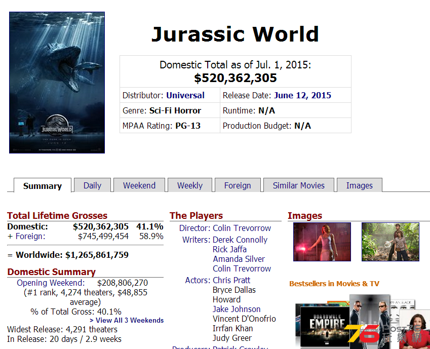Click the Bryce Dallas Howard actor name
The height and width of the screenshot is (349, 430).
pyautogui.click(x=234, y=295)
